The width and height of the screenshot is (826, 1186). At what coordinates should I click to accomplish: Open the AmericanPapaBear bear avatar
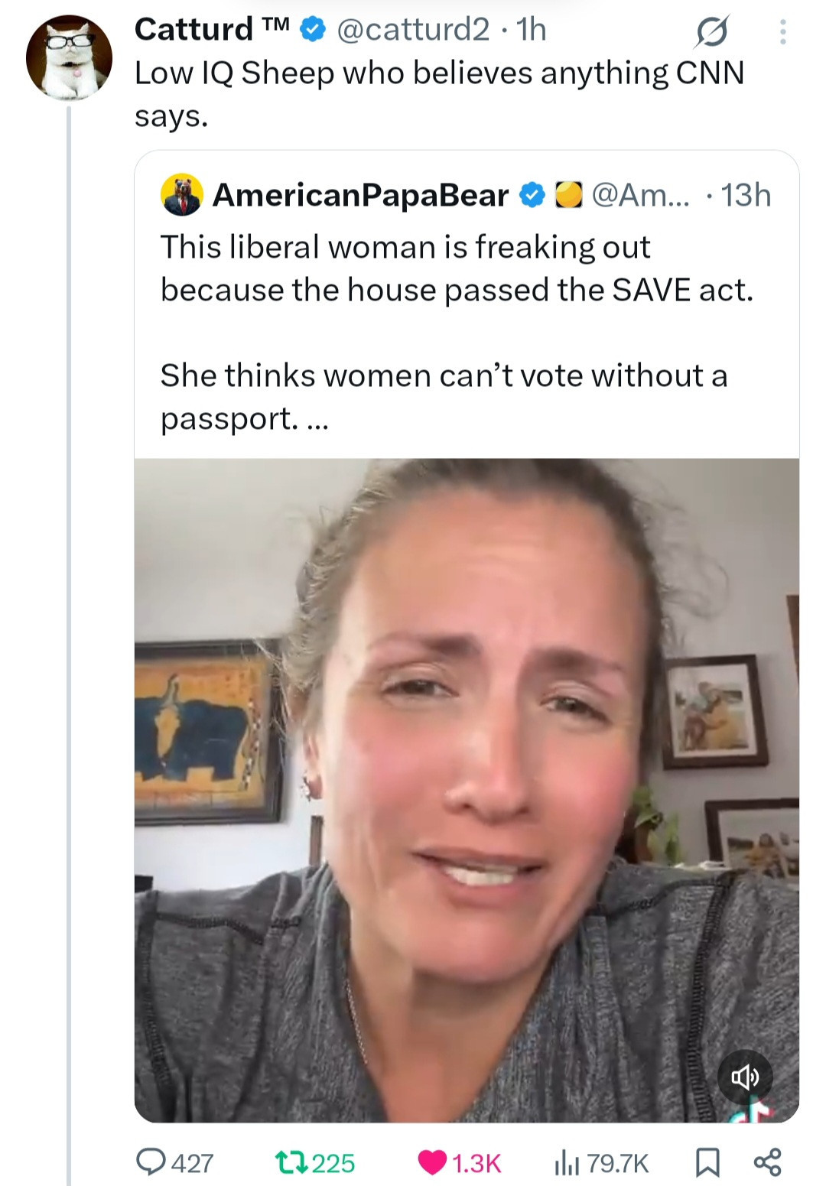pos(181,195)
